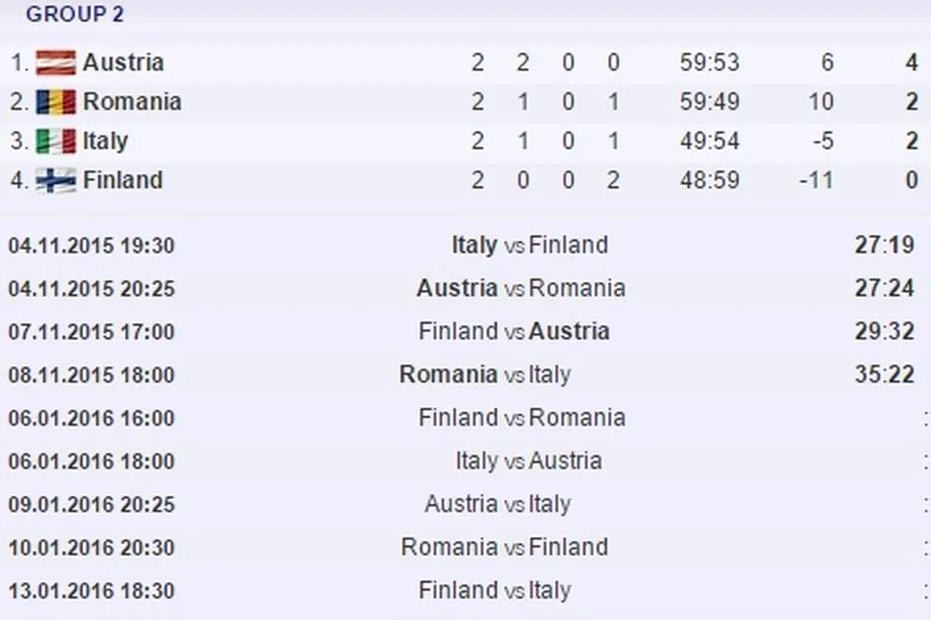This screenshot has height=620, width=931.
Task: Open Finland vs Romania fixture on 06.01.2016
Action: pos(521,417)
